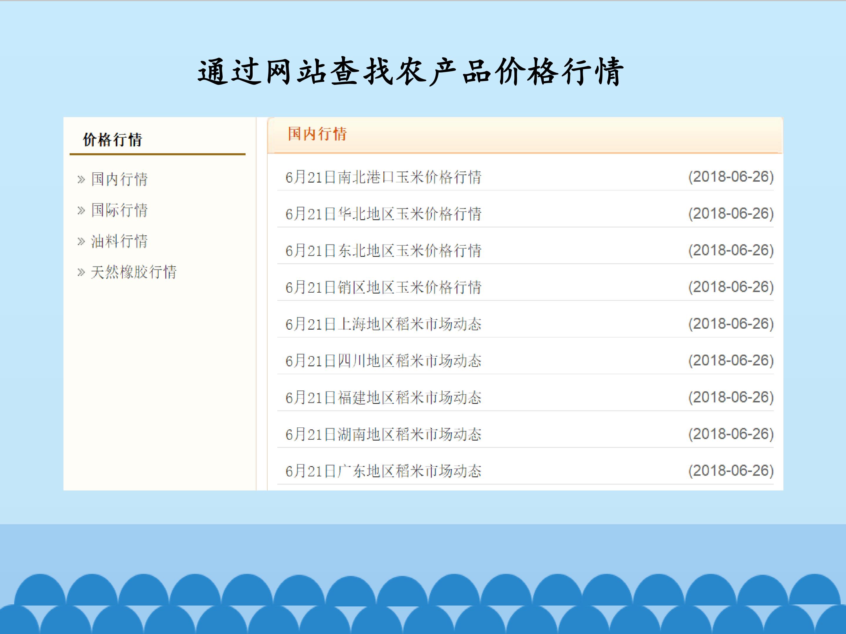Click the arrow icon before 国内行情
Screen dimensions: 846x634
81,180
